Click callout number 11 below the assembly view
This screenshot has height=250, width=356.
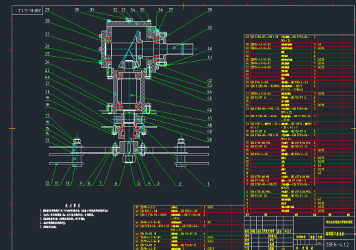(x=56, y=183)
